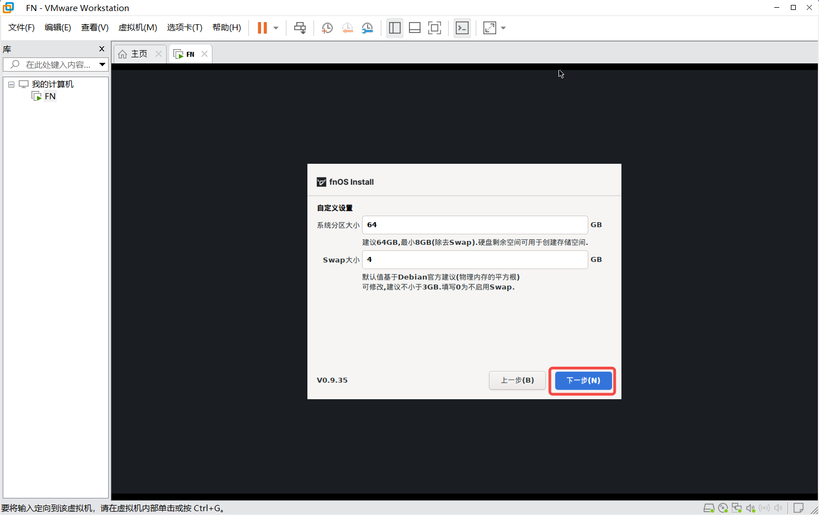Toggle the thumbnail bar view icon
The image size is (819, 515).
pos(414,28)
